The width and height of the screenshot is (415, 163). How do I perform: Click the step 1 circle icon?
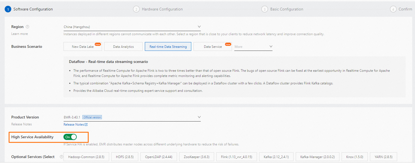pyautogui.click(x=8, y=9)
